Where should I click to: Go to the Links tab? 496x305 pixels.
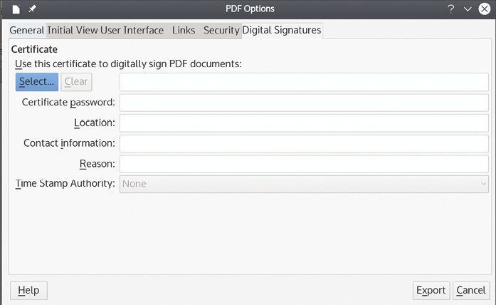click(x=184, y=31)
